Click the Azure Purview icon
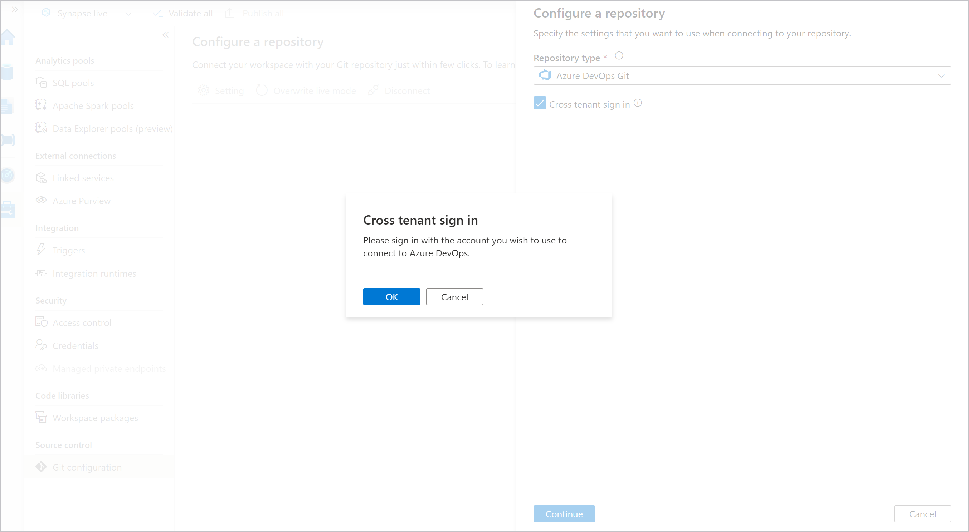Image resolution: width=969 pixels, height=532 pixels. 41,200
